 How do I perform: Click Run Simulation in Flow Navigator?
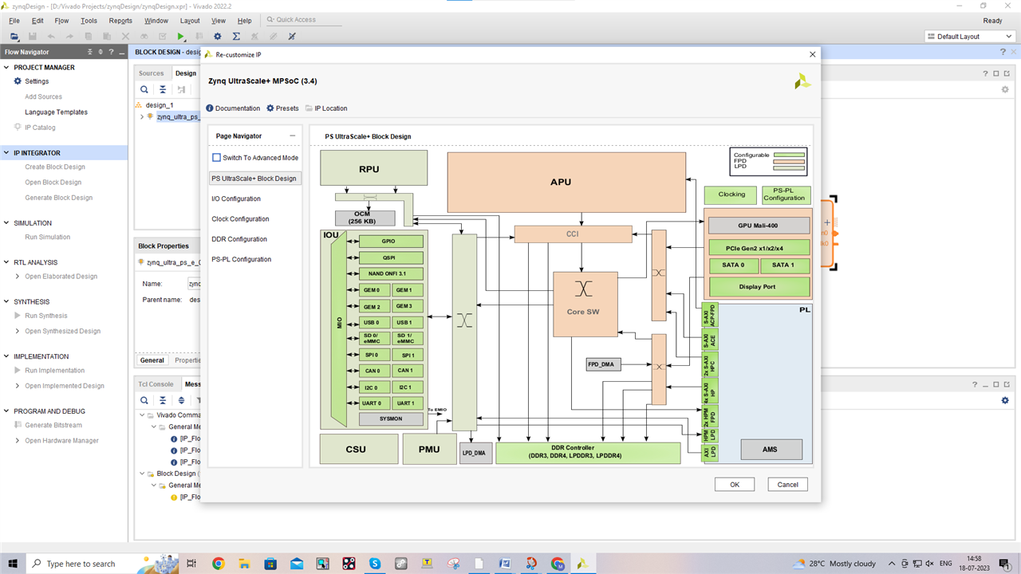click(47, 237)
